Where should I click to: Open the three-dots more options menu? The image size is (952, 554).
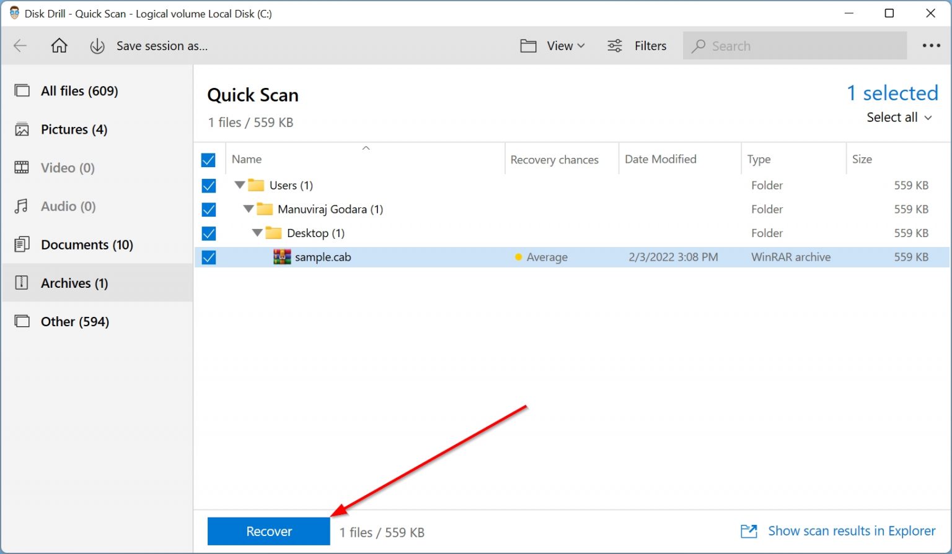tap(931, 46)
